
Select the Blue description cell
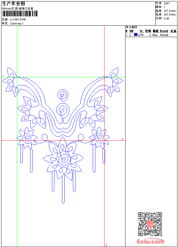point(155,35)
